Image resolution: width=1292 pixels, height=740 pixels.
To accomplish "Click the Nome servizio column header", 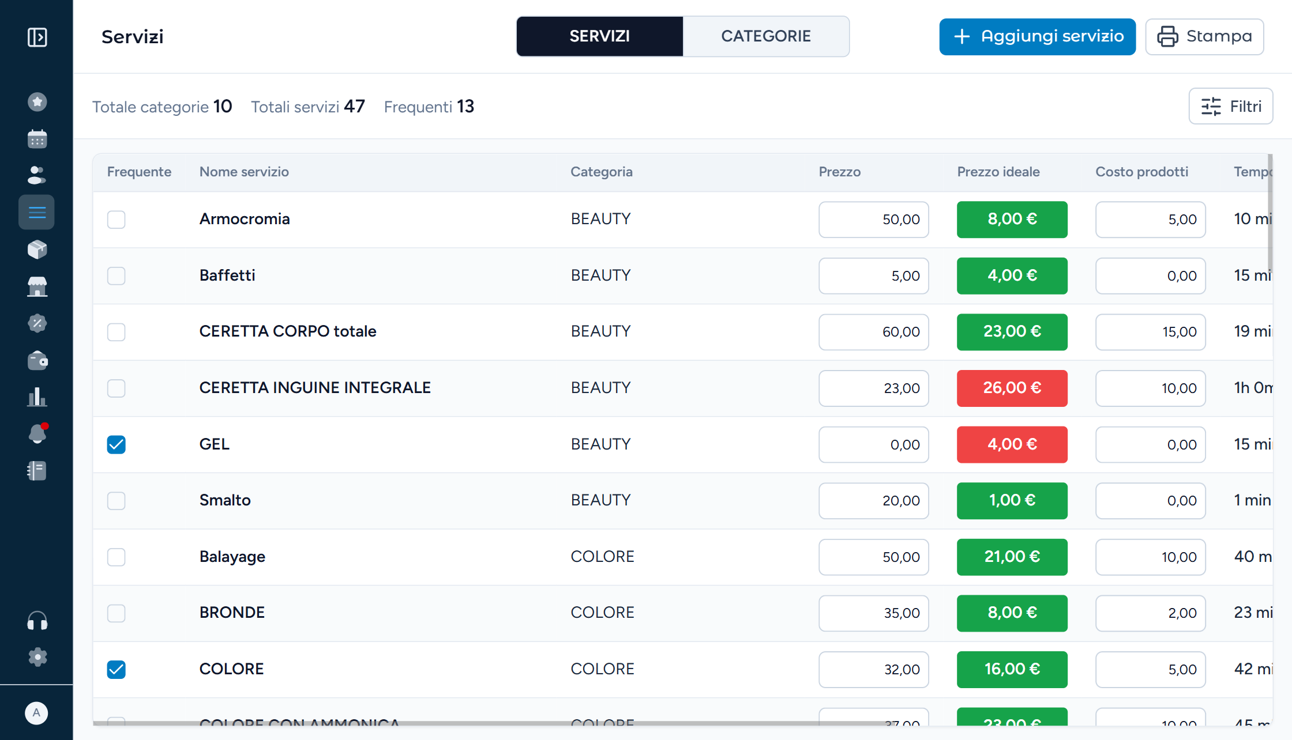I will coord(244,172).
